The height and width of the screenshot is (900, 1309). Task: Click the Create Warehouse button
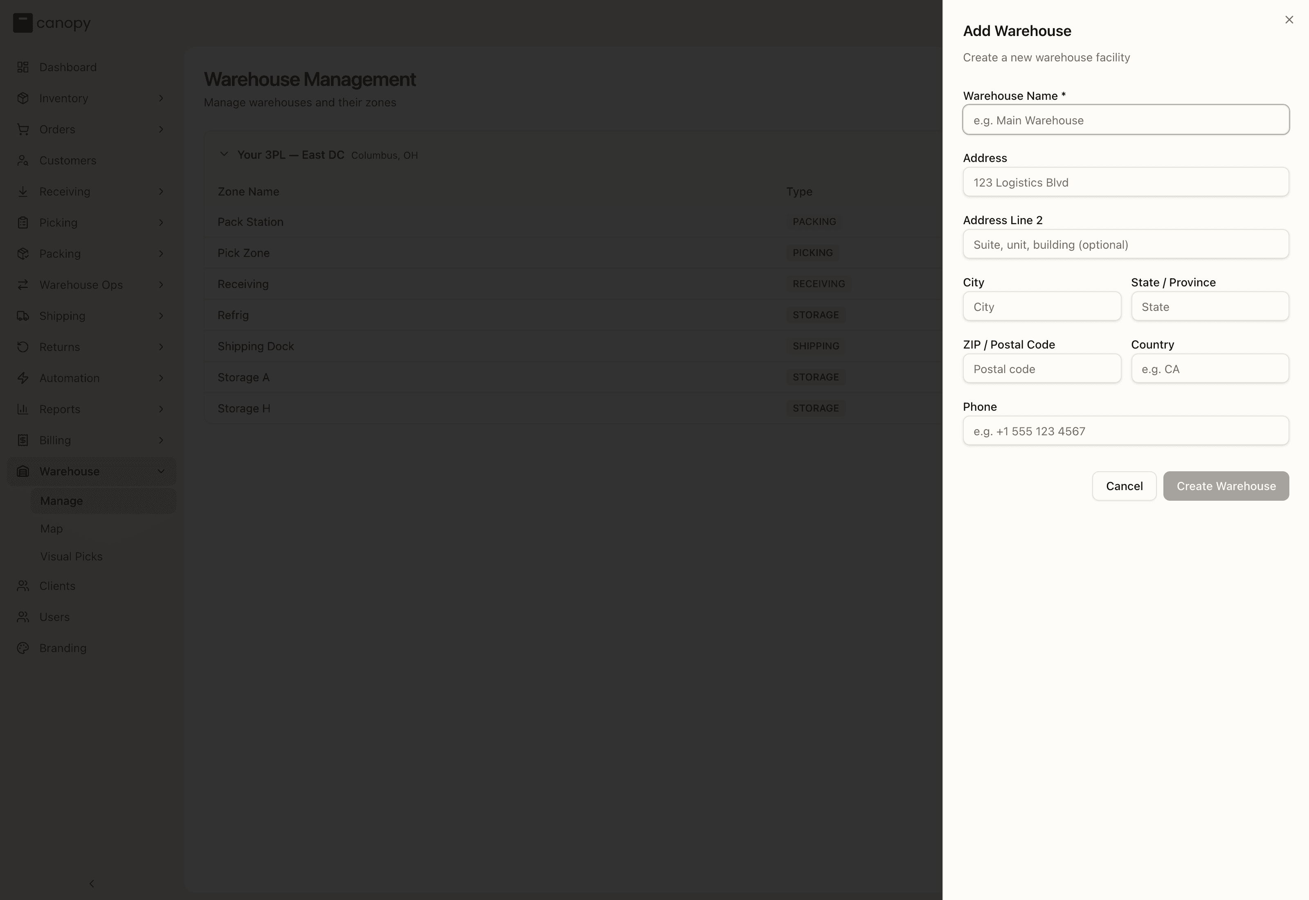1226,486
